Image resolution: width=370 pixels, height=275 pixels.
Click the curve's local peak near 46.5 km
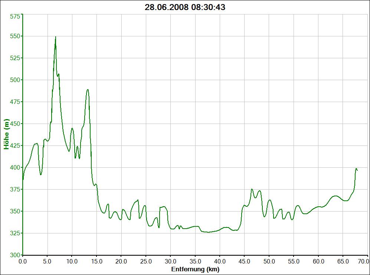[x=252, y=189]
